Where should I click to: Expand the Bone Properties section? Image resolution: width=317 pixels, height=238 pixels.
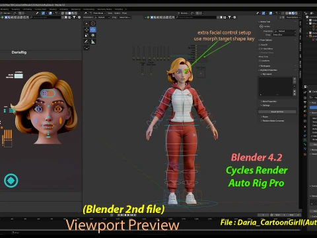pos(269,101)
